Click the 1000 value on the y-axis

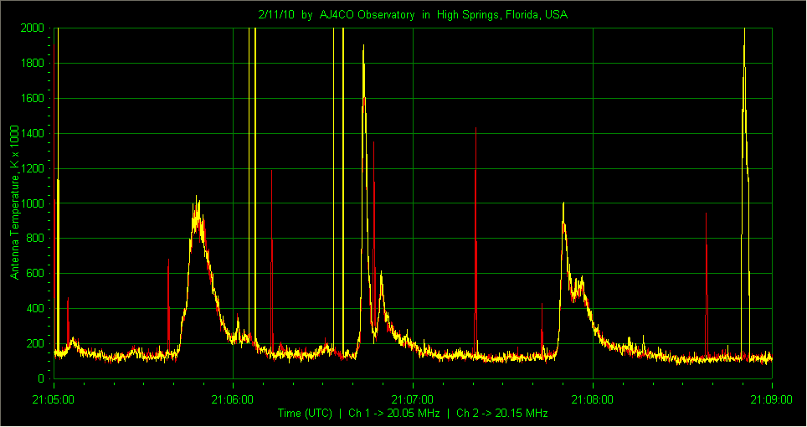click(x=32, y=203)
